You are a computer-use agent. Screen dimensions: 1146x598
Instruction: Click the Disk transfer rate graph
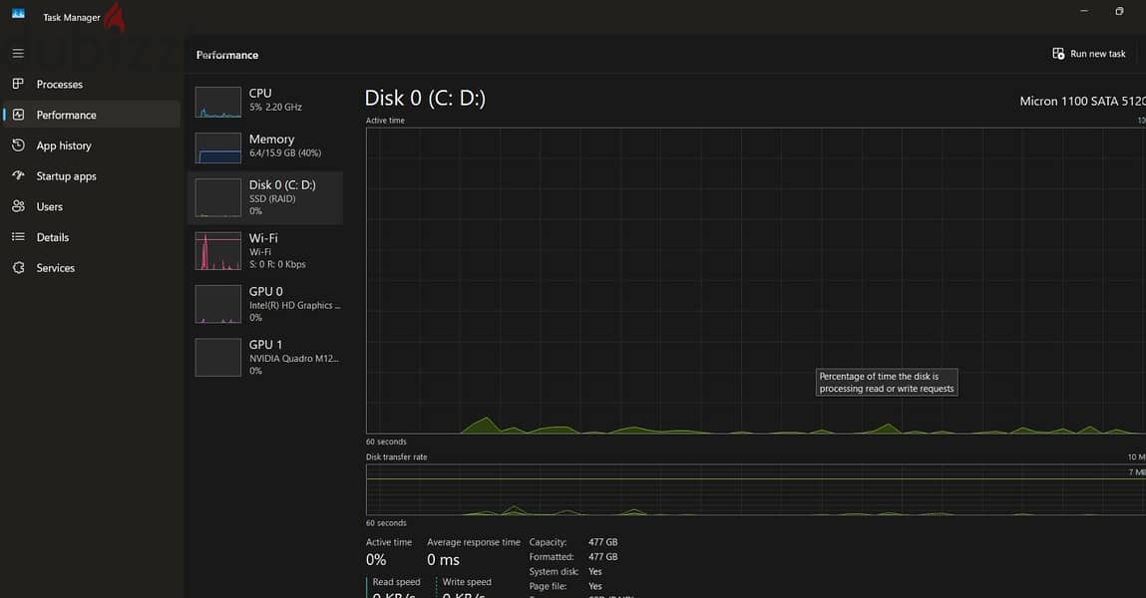pyautogui.click(x=756, y=490)
